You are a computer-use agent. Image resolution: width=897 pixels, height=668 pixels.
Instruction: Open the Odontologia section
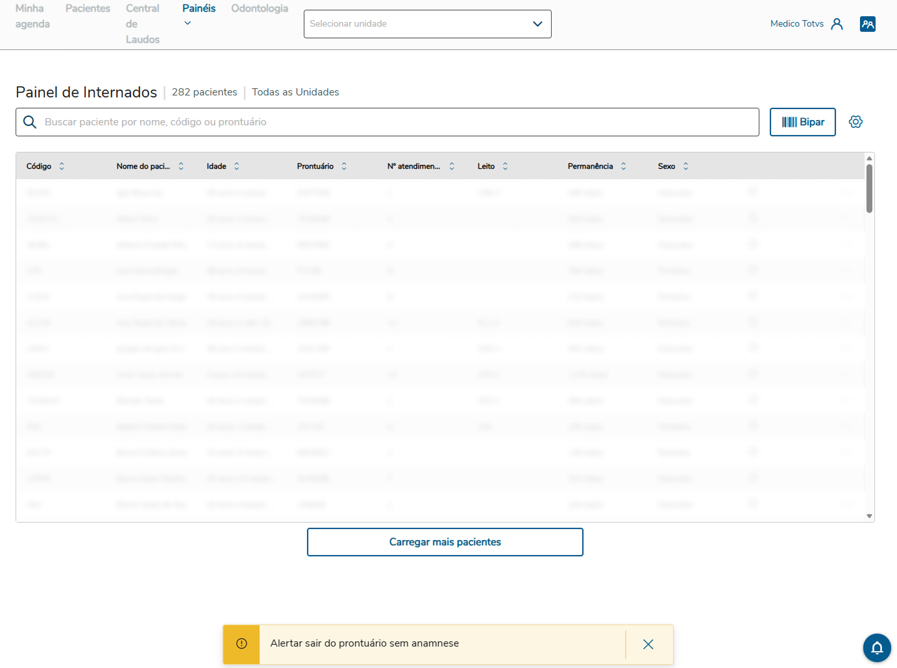pyautogui.click(x=260, y=8)
